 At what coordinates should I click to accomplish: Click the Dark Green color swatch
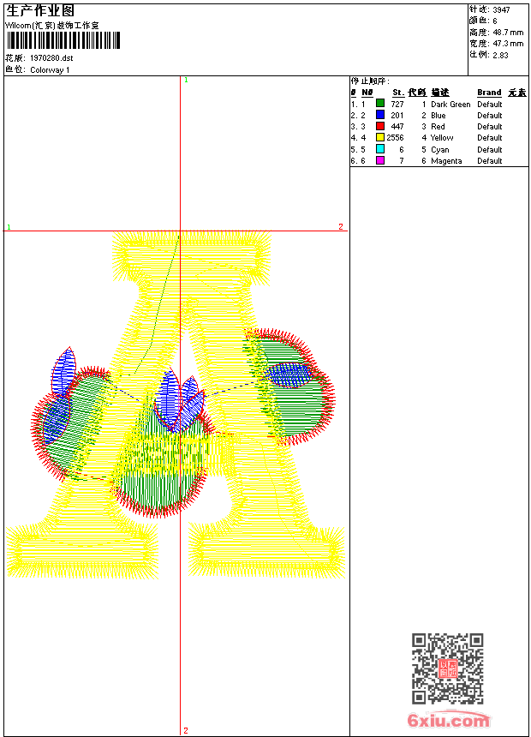point(380,104)
